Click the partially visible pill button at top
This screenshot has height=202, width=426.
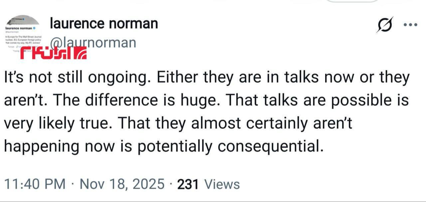click(x=352, y=1)
